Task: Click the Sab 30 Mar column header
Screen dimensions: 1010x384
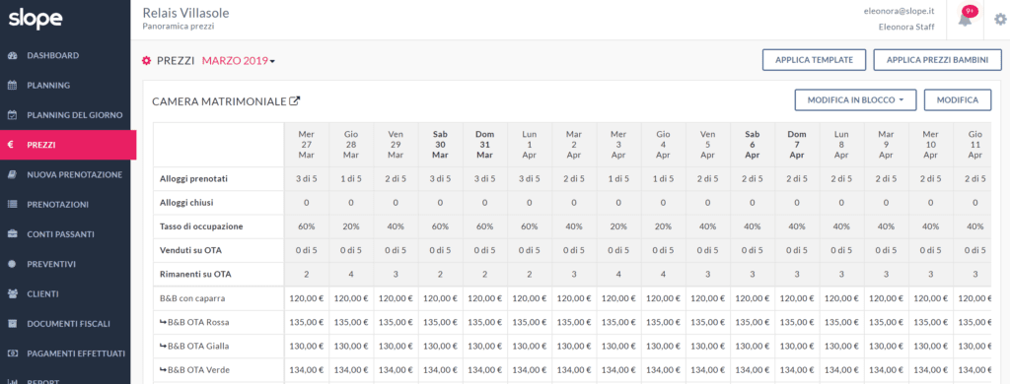Action: (x=440, y=145)
